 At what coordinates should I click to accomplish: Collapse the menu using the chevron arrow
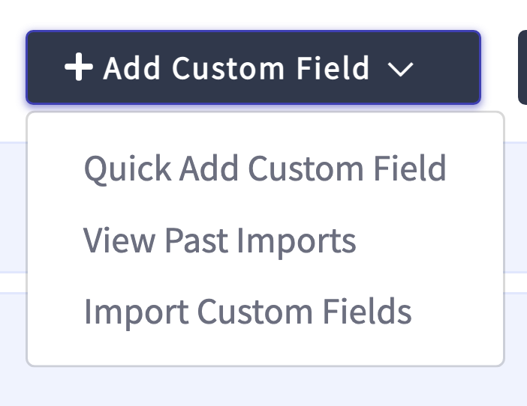pyautogui.click(x=400, y=70)
